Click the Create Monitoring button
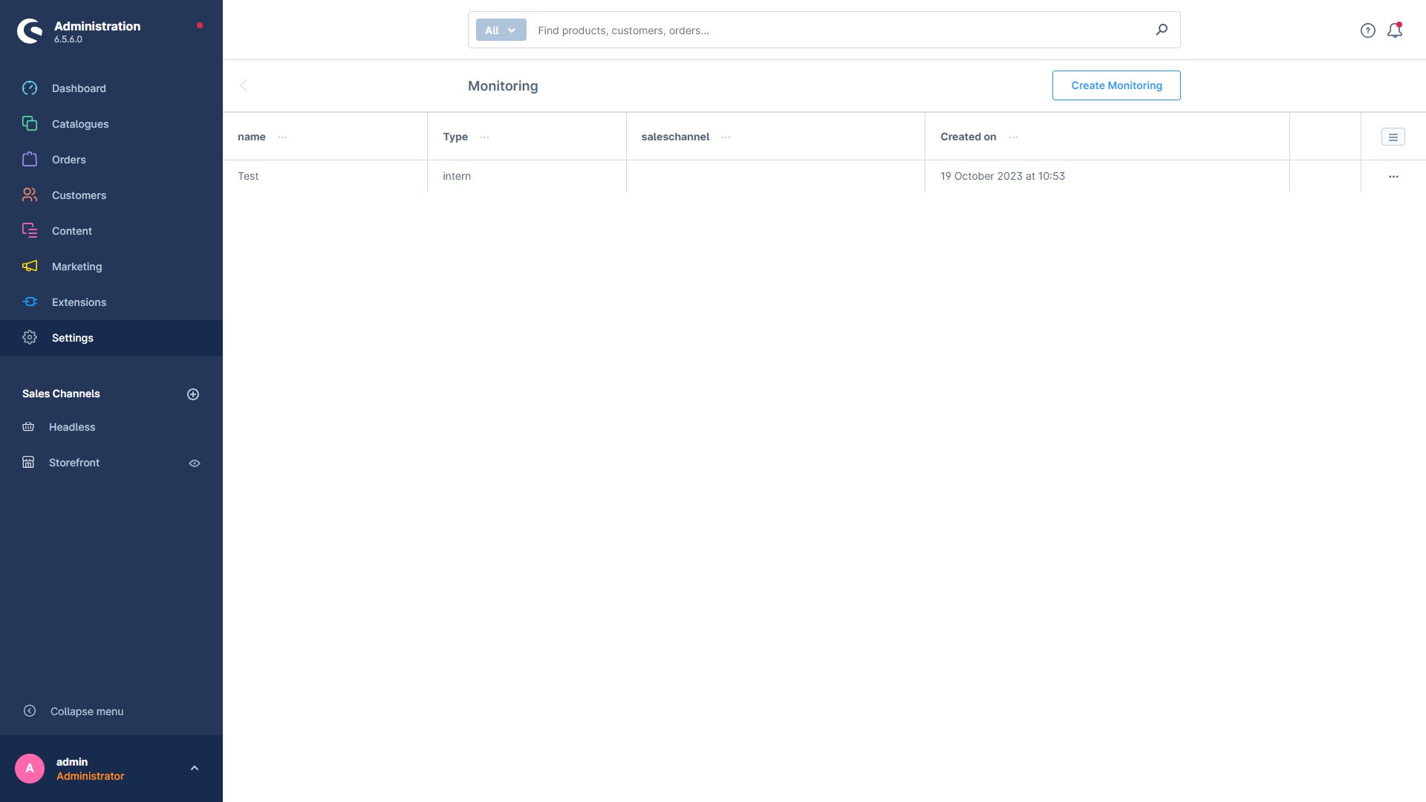The height and width of the screenshot is (802, 1426). (x=1116, y=84)
